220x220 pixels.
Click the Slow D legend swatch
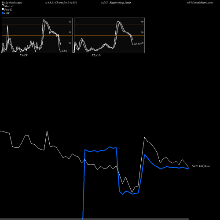3,5
